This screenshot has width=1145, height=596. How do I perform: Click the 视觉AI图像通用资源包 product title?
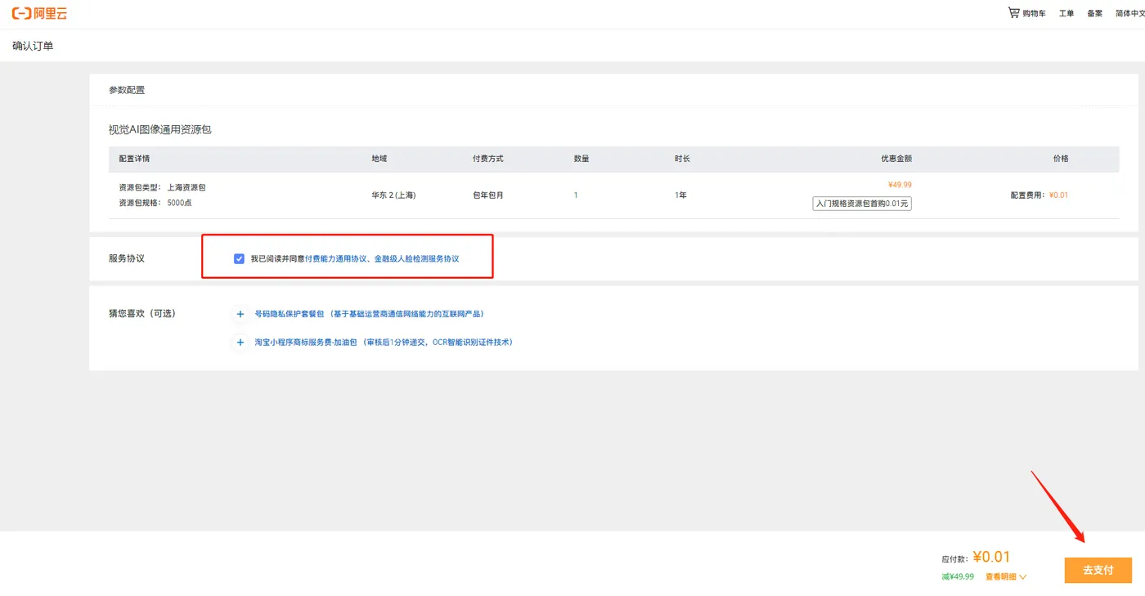tap(160, 130)
